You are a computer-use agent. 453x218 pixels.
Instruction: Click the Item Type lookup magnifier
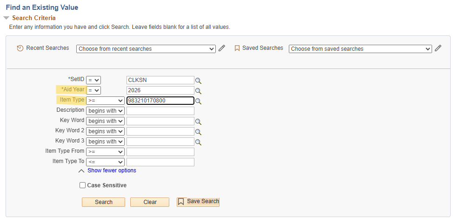pos(198,101)
